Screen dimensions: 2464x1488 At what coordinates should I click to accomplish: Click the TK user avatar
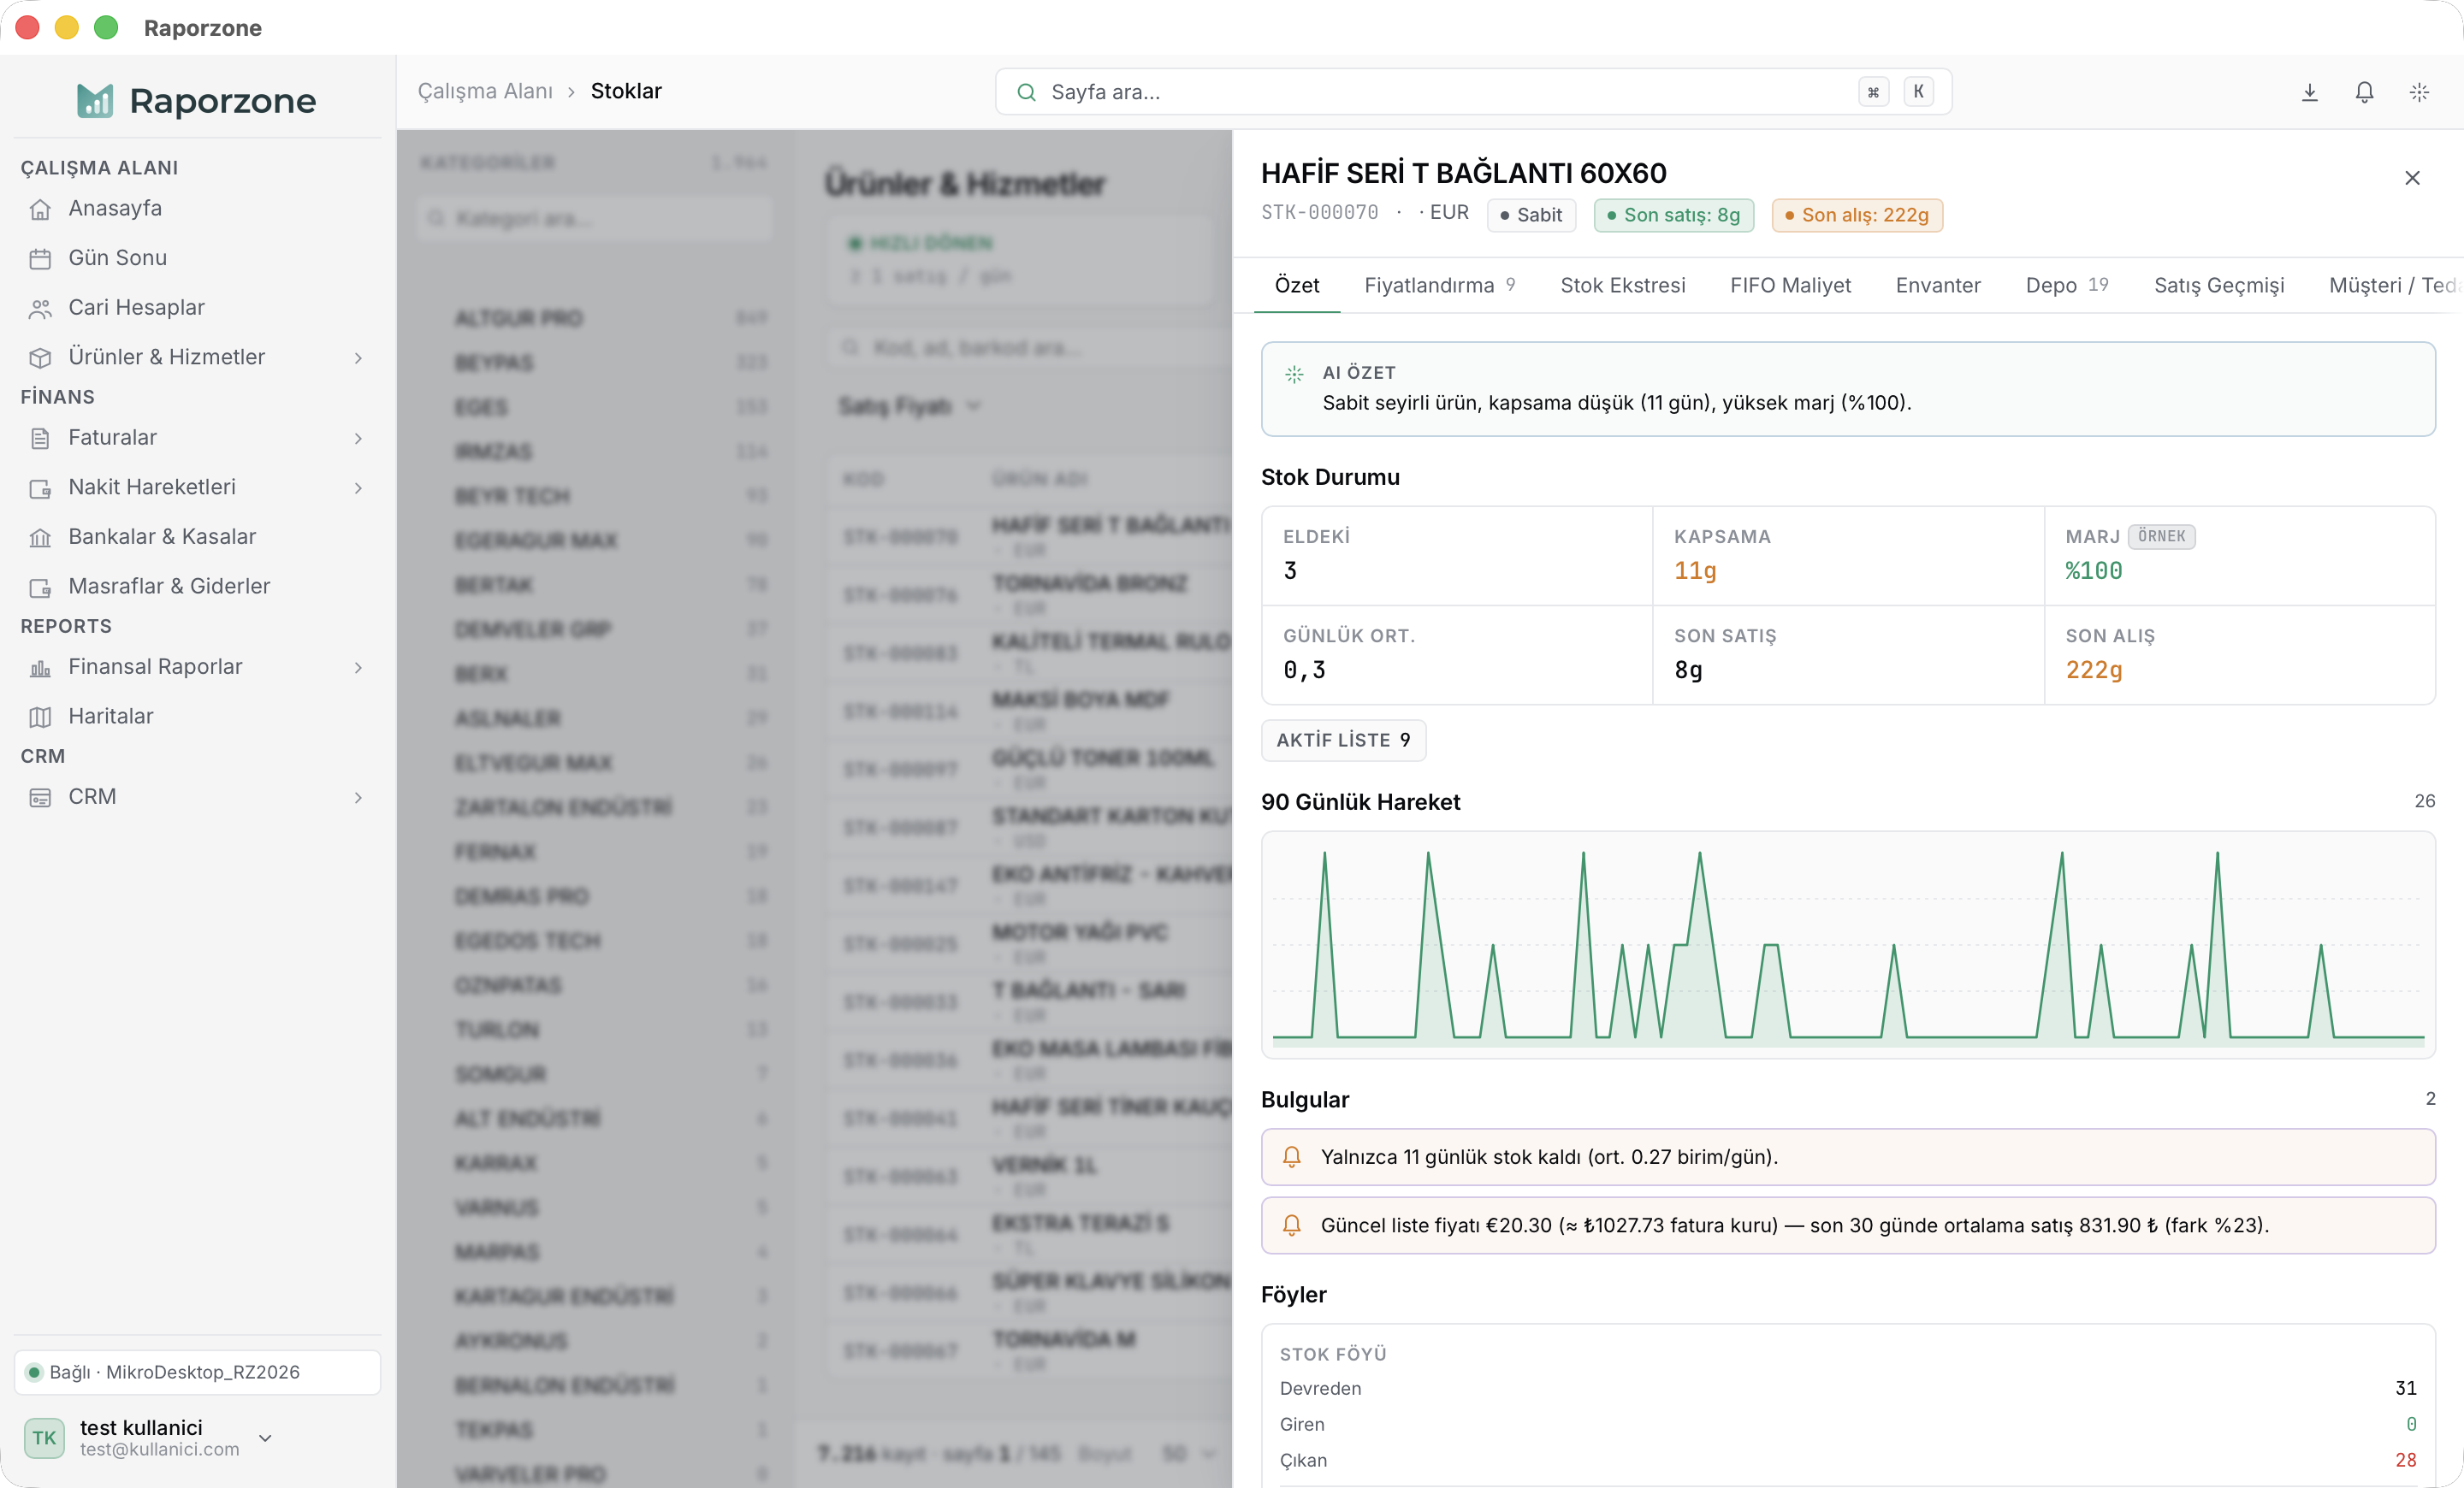pyautogui.click(x=44, y=1437)
